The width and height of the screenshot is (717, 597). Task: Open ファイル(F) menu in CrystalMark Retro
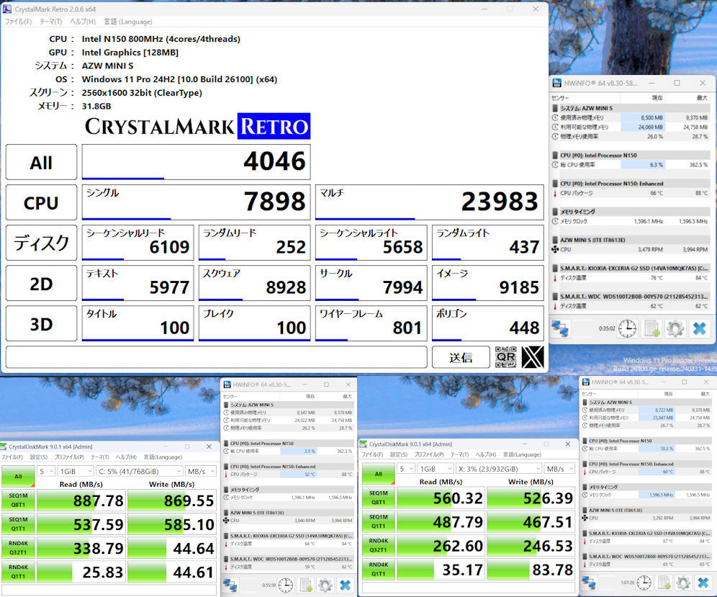18,22
